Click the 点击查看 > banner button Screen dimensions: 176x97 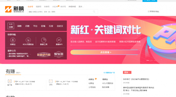[105, 52]
